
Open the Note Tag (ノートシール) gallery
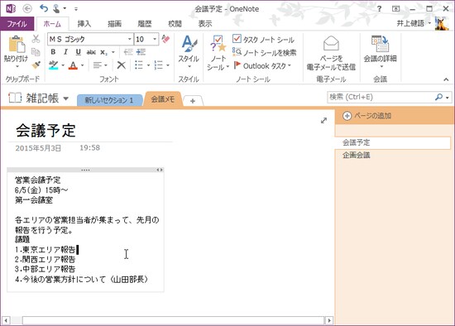218,53
